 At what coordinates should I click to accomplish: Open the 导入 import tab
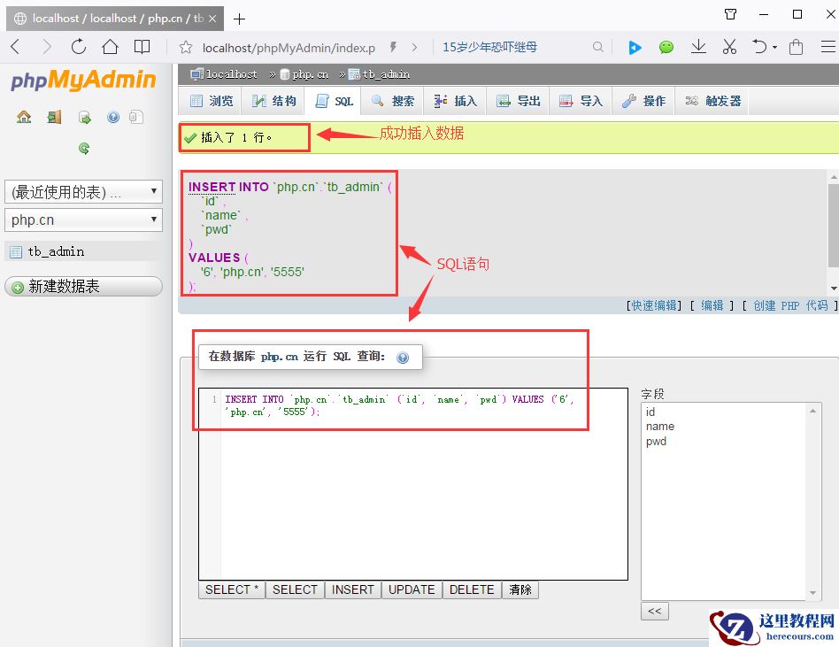(x=581, y=101)
